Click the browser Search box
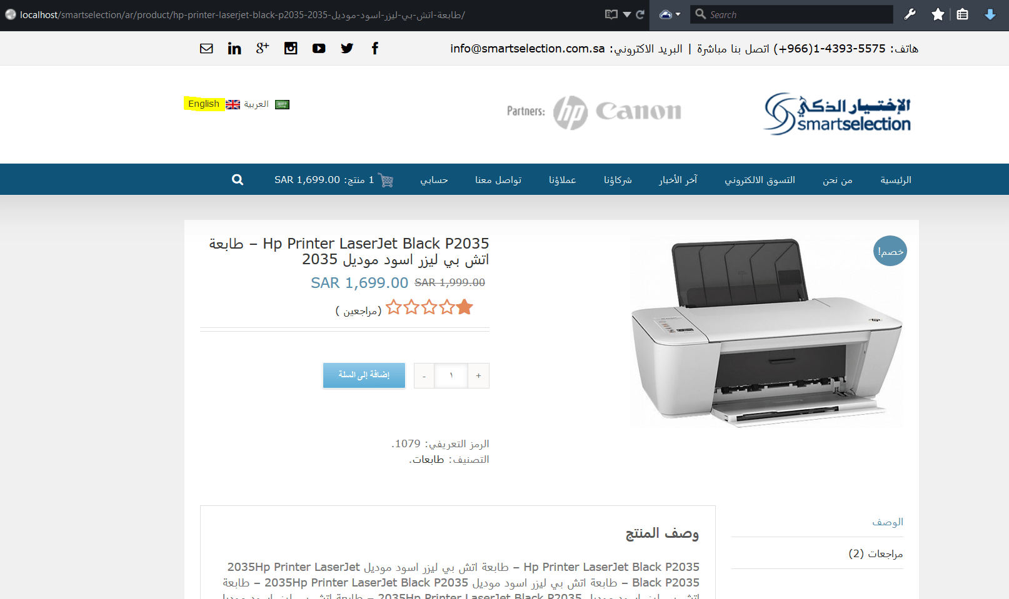1009x599 pixels. point(791,14)
